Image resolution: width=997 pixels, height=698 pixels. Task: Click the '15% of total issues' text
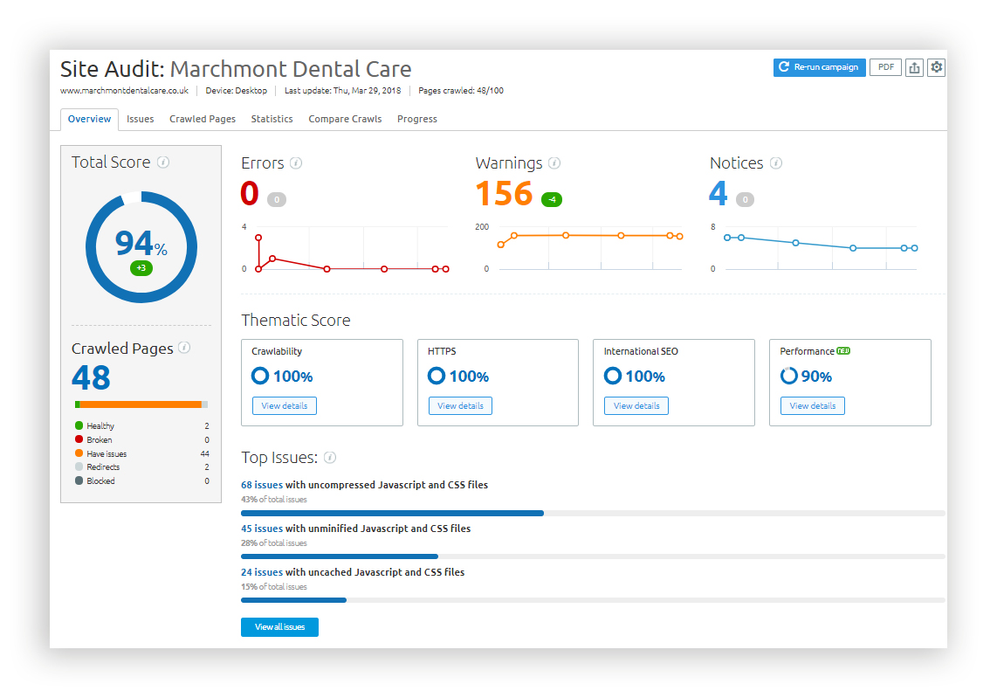[x=274, y=587]
